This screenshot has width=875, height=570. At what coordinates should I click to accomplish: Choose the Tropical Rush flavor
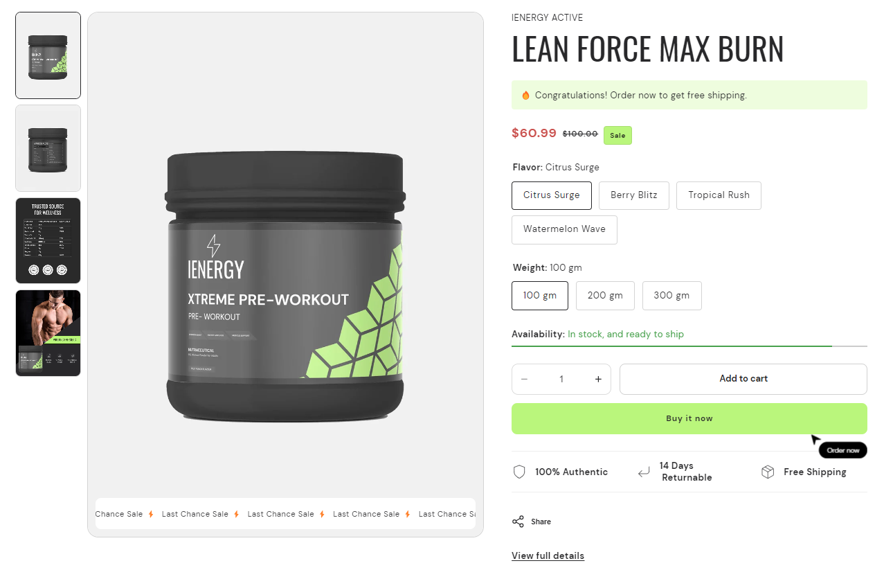[719, 195]
